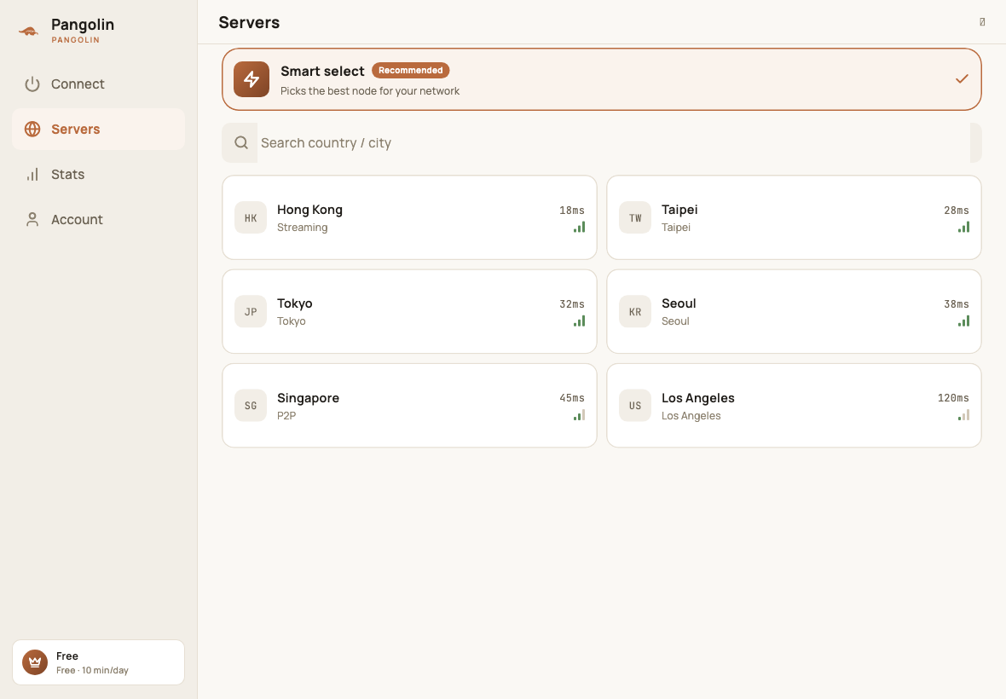Image resolution: width=1006 pixels, height=699 pixels.
Task: Go to the Stats section
Action: (98, 175)
